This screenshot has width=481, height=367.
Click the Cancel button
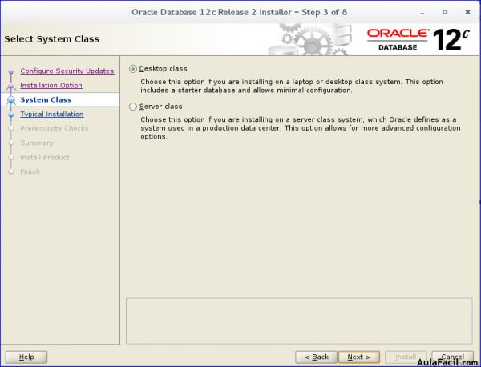452,357
